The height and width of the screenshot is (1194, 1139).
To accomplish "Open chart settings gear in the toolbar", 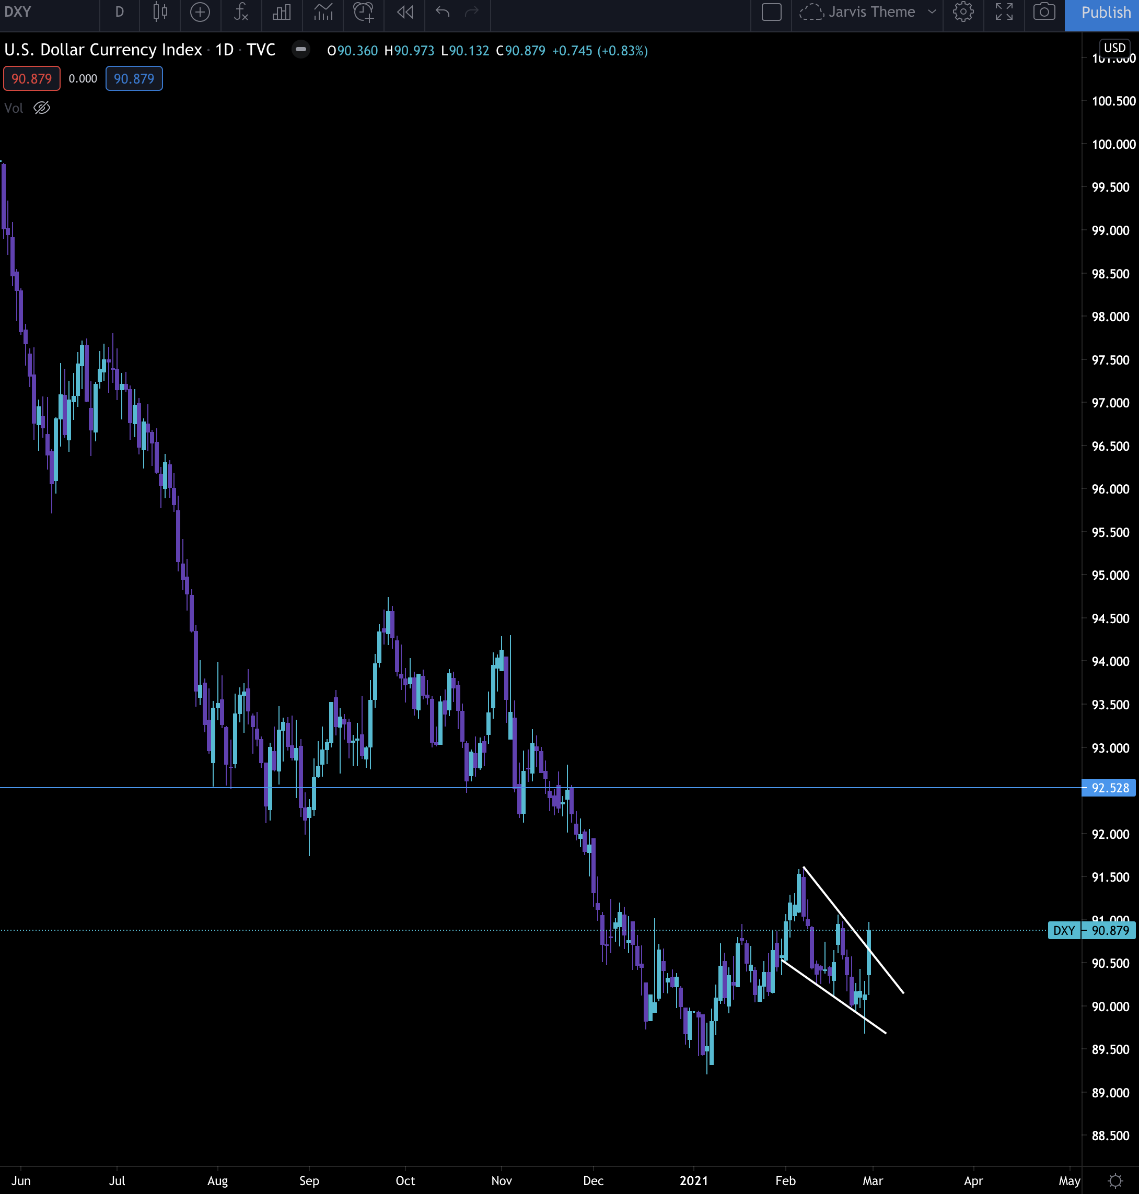I will pos(963,12).
